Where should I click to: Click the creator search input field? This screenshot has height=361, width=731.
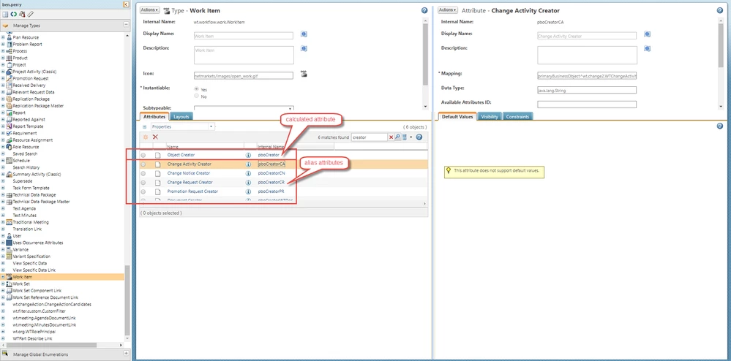[370, 137]
